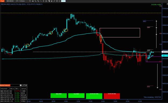
Task: Click the green D 0,10% readout
Action: coord(156,5)
